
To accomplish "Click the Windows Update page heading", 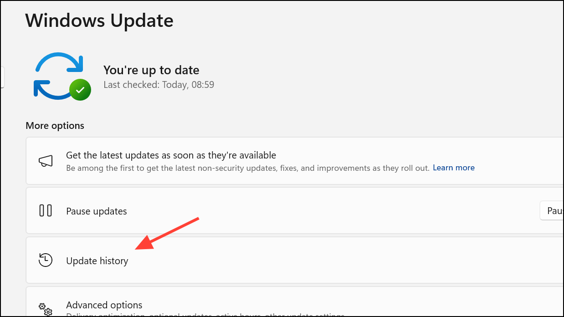I will [x=99, y=20].
